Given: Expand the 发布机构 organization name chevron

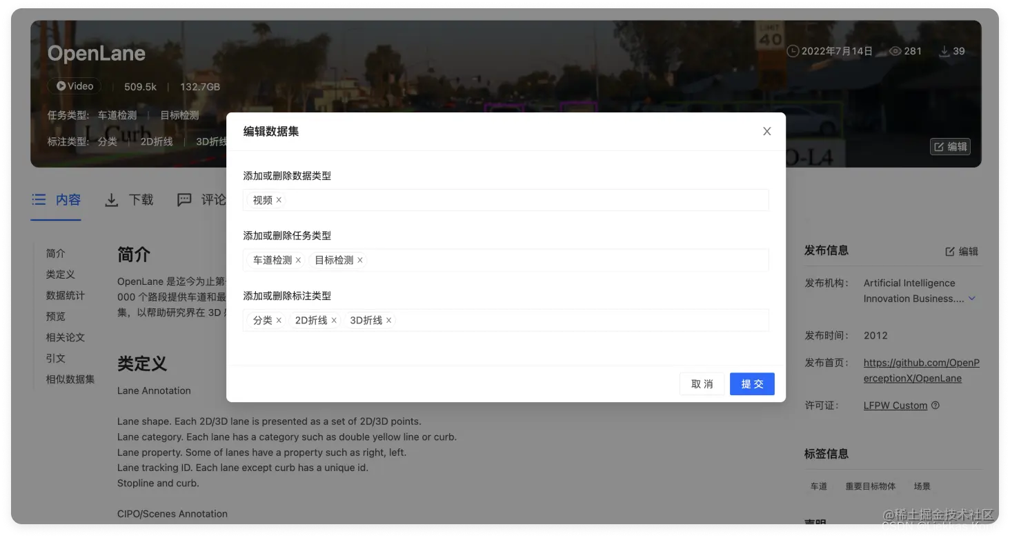Looking at the screenshot, I should click(972, 299).
